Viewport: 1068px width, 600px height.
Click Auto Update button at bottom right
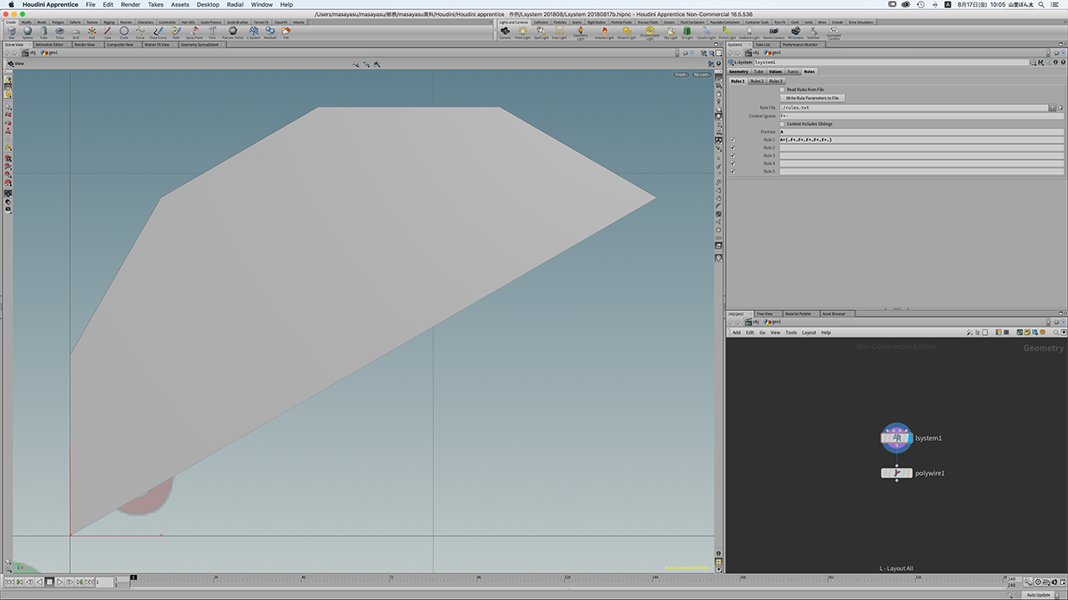pos(1038,594)
